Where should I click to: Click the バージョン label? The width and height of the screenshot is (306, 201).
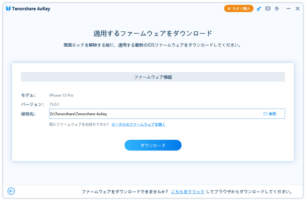tap(30, 104)
